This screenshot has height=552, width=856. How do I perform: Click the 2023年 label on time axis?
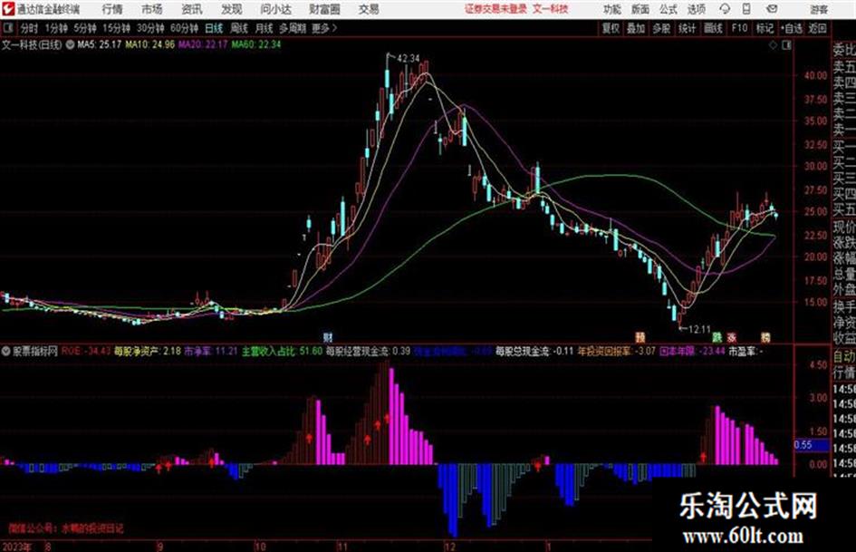17,547
